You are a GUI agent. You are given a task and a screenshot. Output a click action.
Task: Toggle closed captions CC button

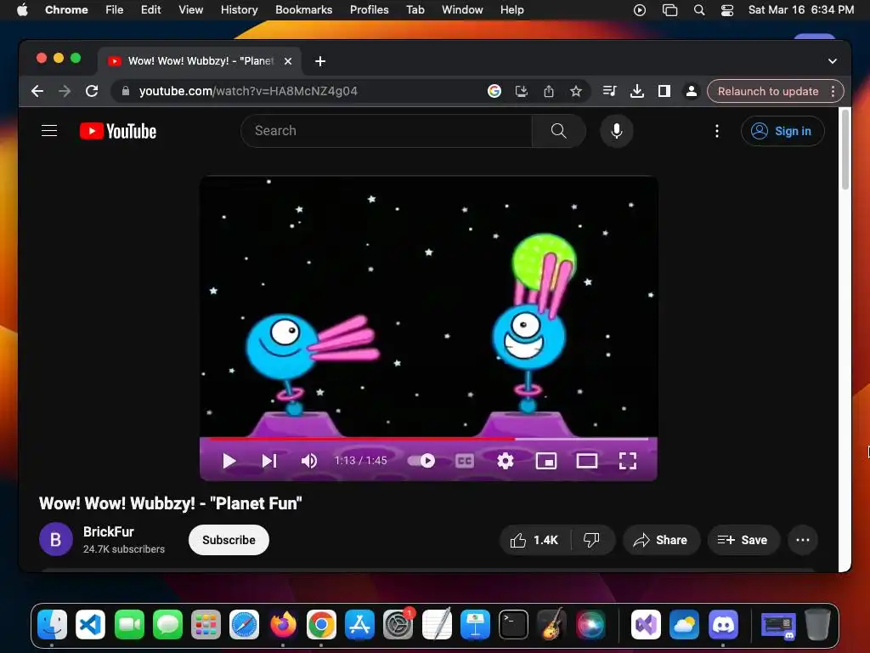coord(465,461)
